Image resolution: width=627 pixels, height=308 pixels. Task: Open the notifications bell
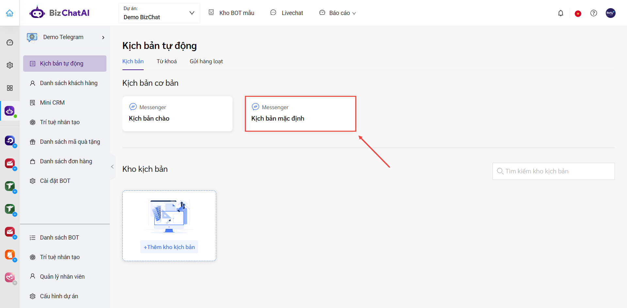(x=561, y=13)
